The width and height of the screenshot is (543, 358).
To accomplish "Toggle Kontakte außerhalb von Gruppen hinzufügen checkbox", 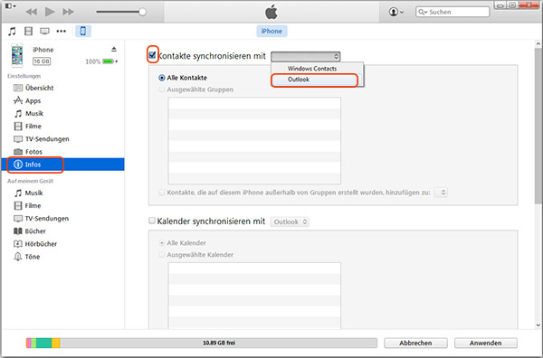I will [x=162, y=193].
